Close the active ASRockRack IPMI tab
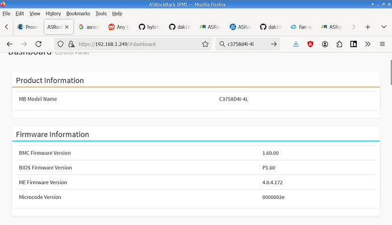Image resolution: width=392 pixels, height=225 pixels. pos(66,27)
